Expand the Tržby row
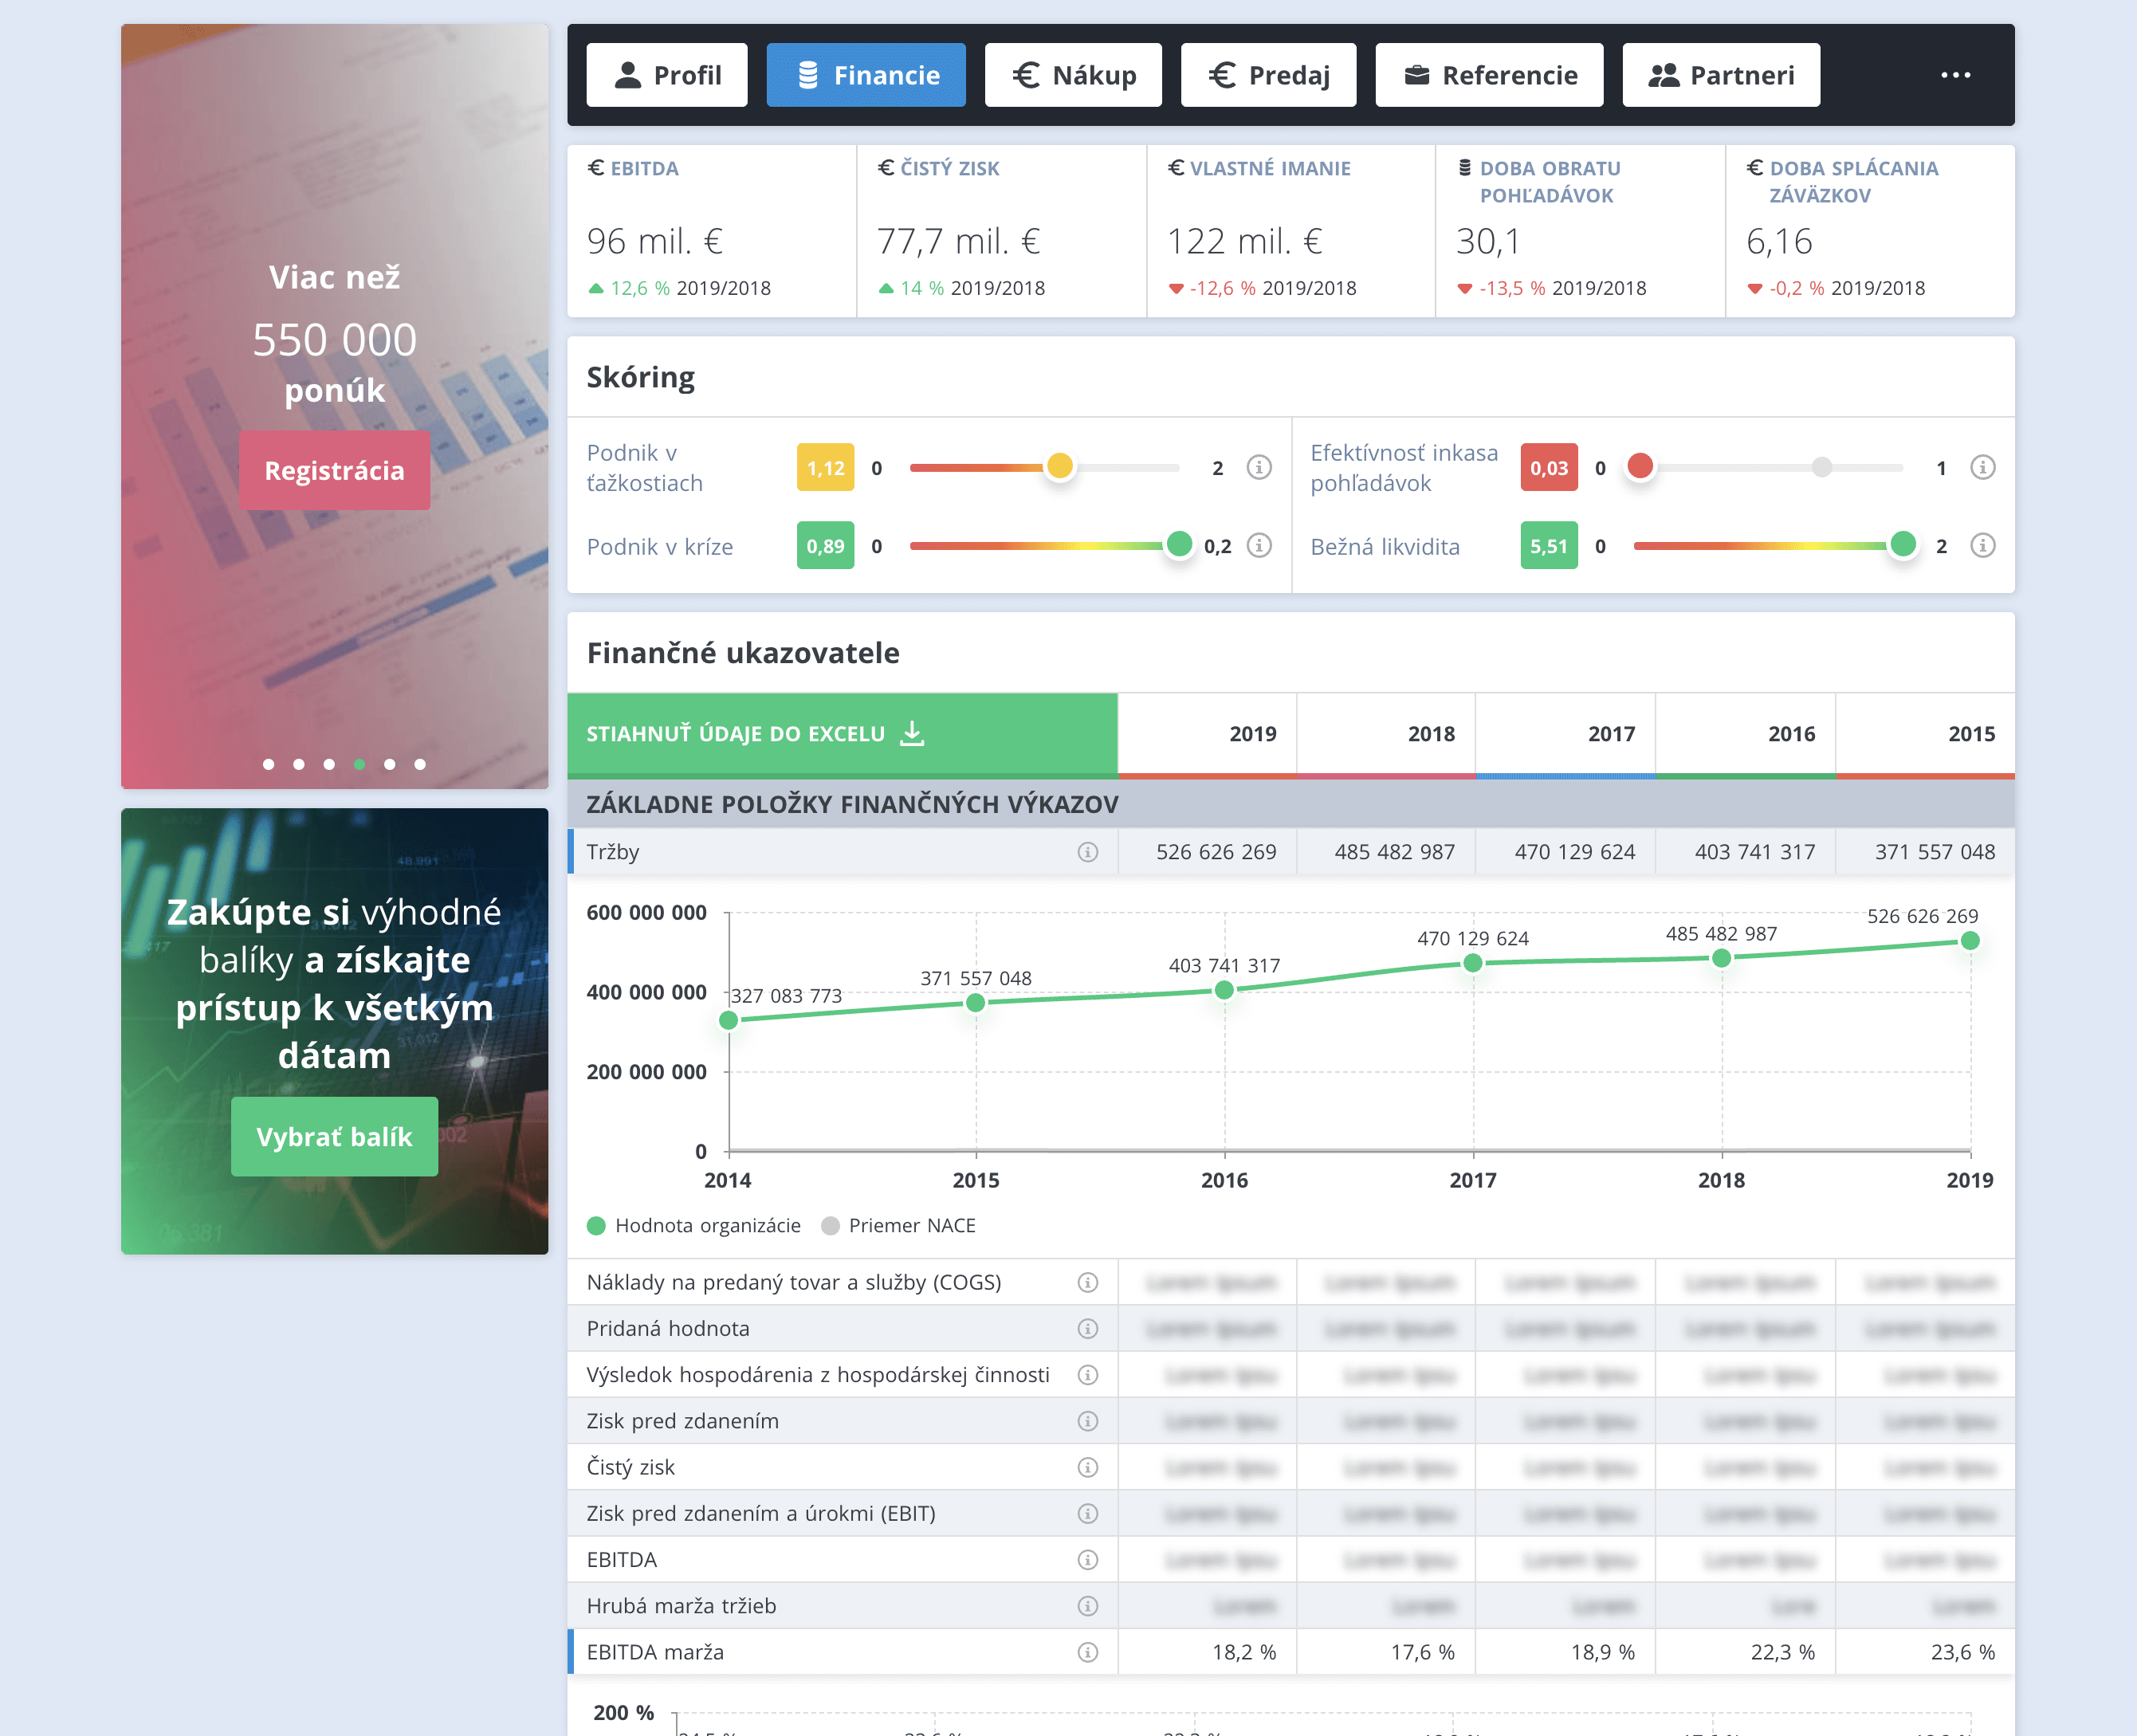The width and height of the screenshot is (2137, 1736). click(x=1290, y=852)
